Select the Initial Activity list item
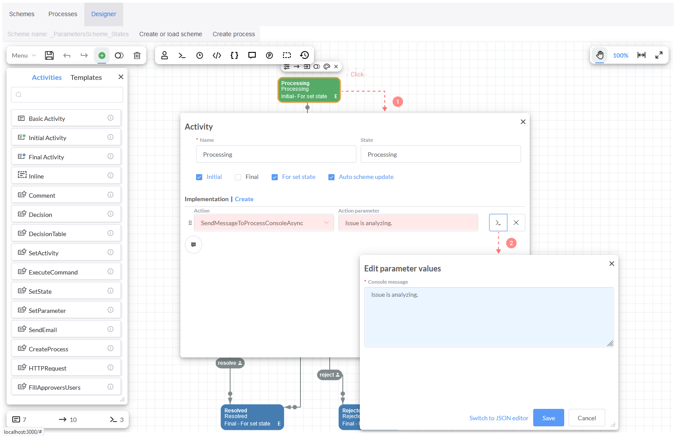 point(66,137)
